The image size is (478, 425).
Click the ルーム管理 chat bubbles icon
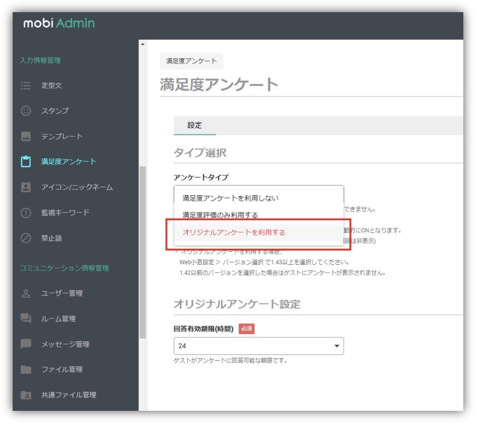26,318
